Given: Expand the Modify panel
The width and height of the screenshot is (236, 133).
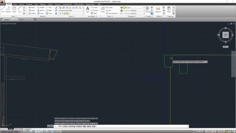Looking at the screenshot, I should pos(43,16).
